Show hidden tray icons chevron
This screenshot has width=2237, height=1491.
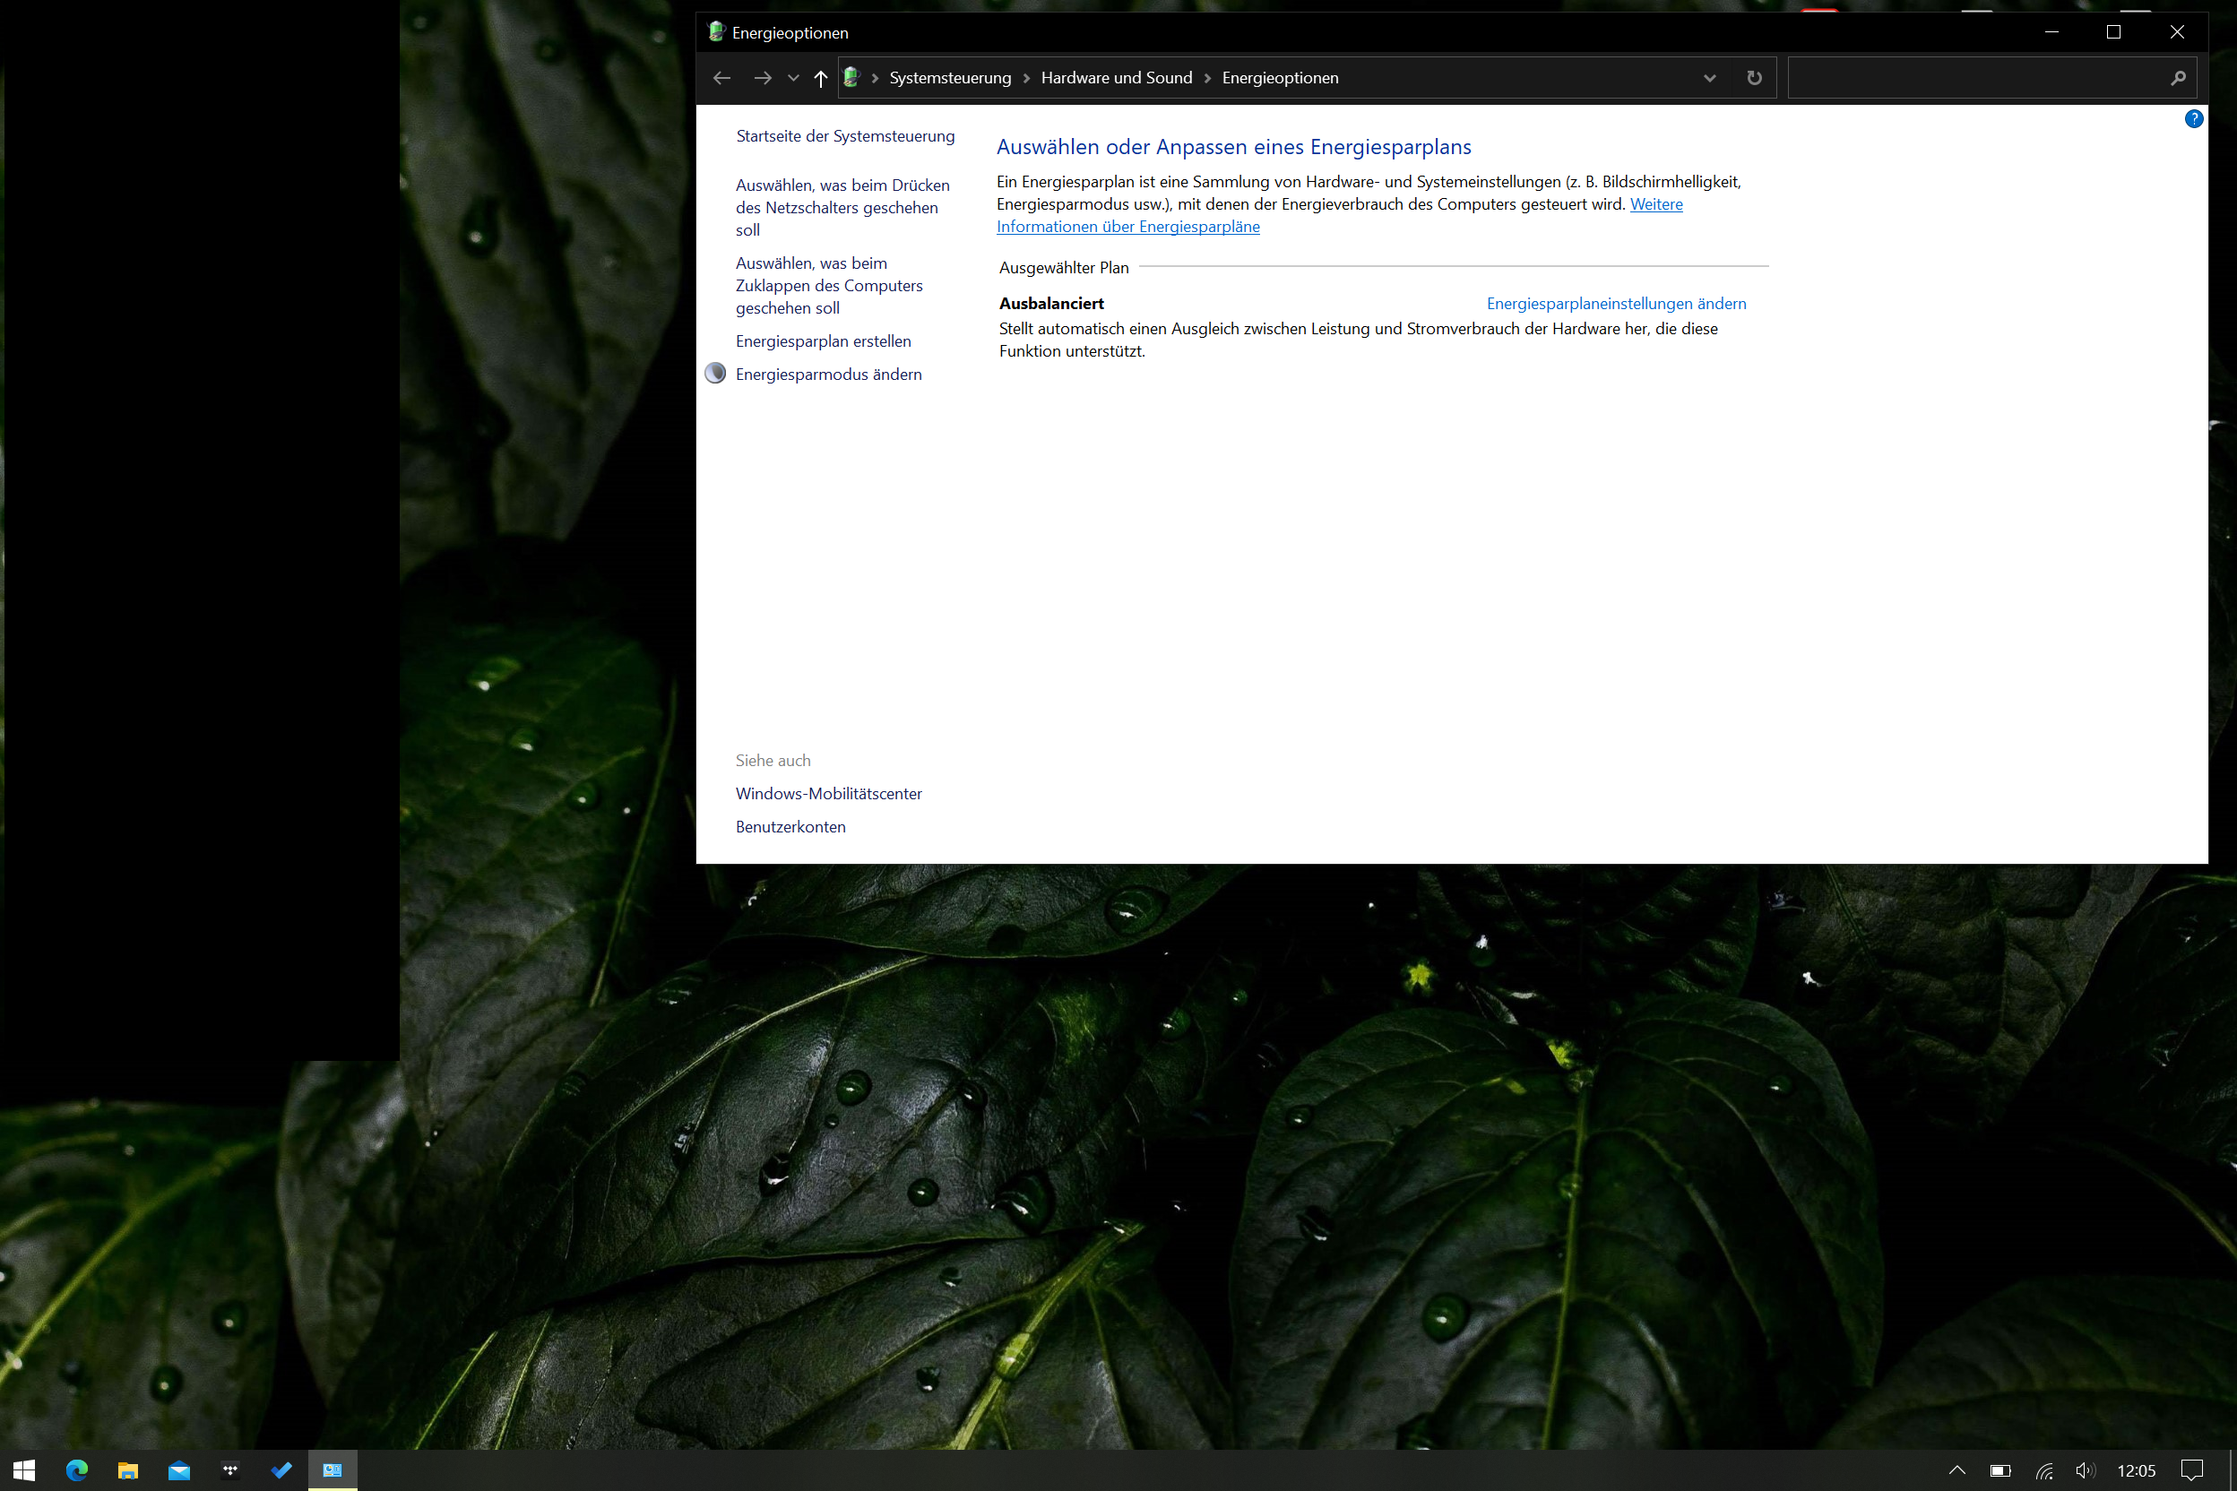point(1957,1470)
